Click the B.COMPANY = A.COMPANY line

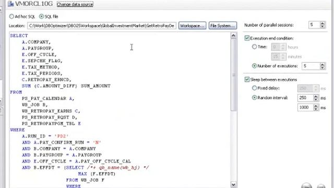(59, 148)
